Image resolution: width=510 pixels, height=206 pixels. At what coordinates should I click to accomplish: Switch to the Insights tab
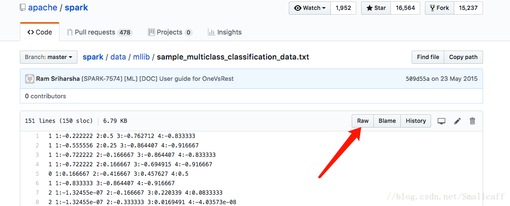click(225, 32)
